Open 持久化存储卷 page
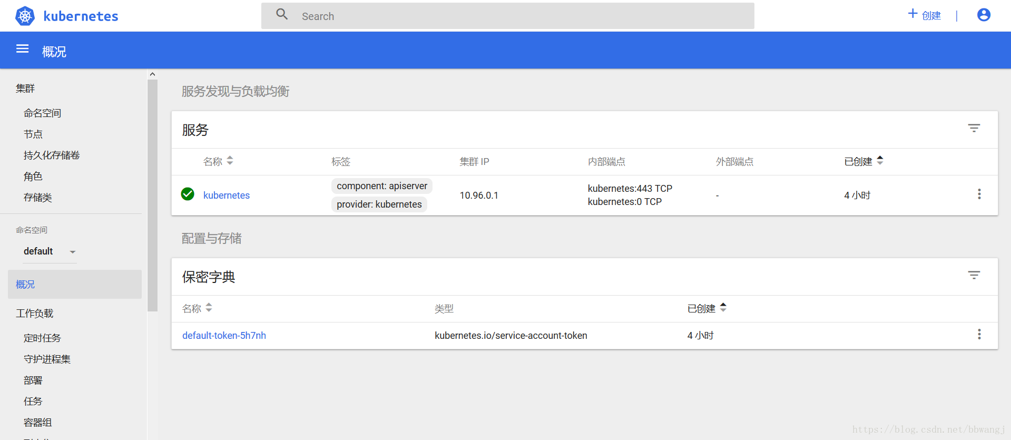The height and width of the screenshot is (440, 1011). coord(52,155)
